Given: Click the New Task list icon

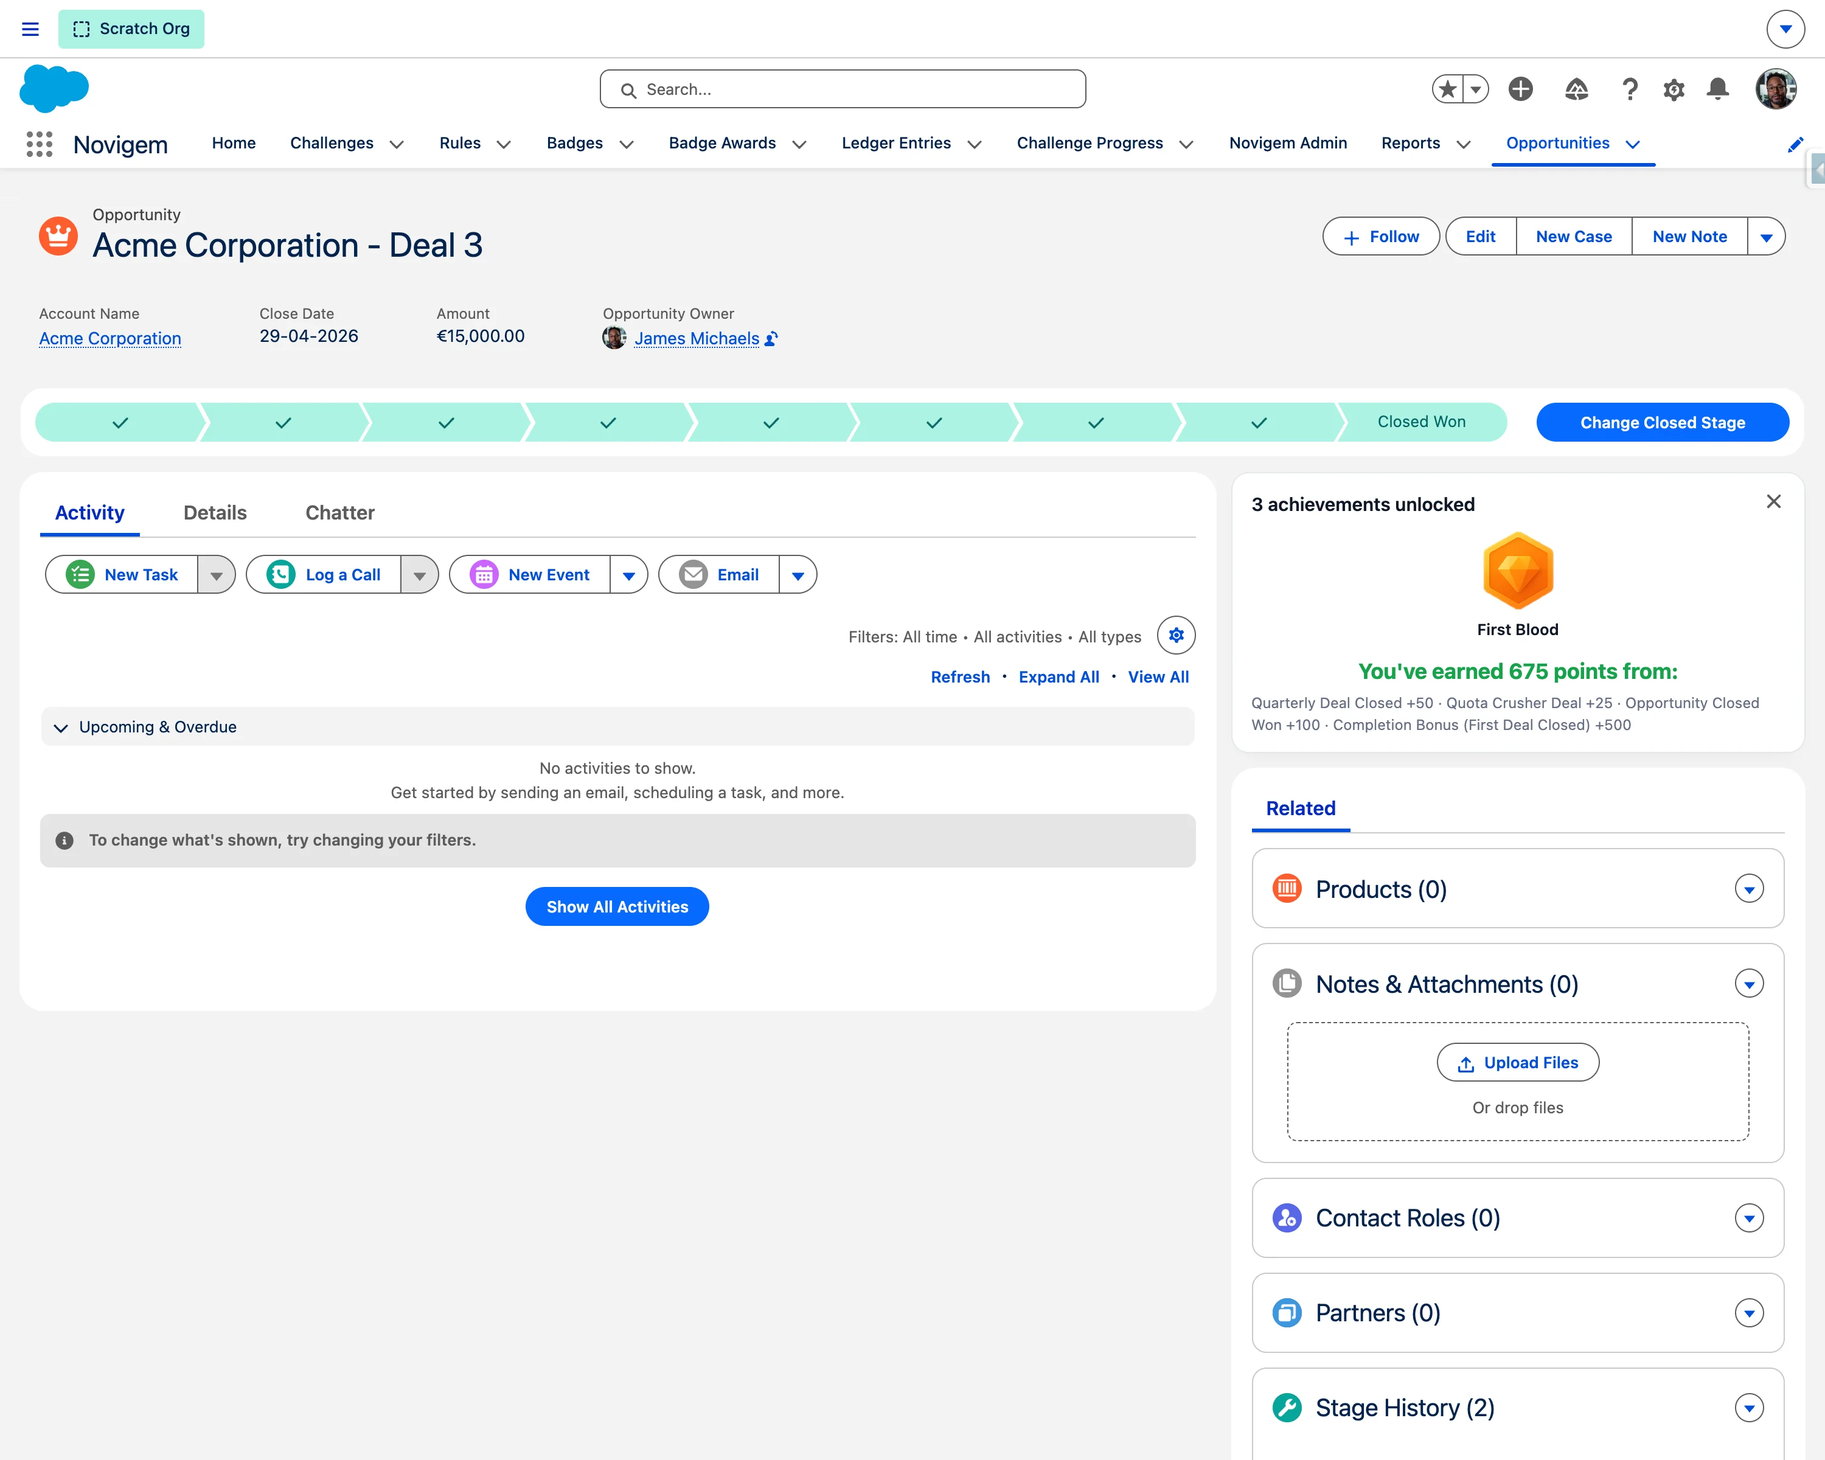Looking at the screenshot, I should (x=80, y=575).
